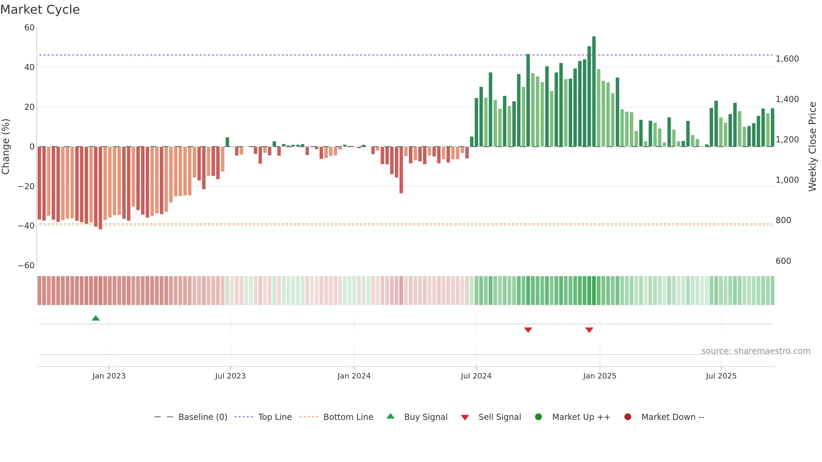This screenshot has height=462, width=822.
Task: Toggle the Top Line legend entry
Action: point(263,417)
